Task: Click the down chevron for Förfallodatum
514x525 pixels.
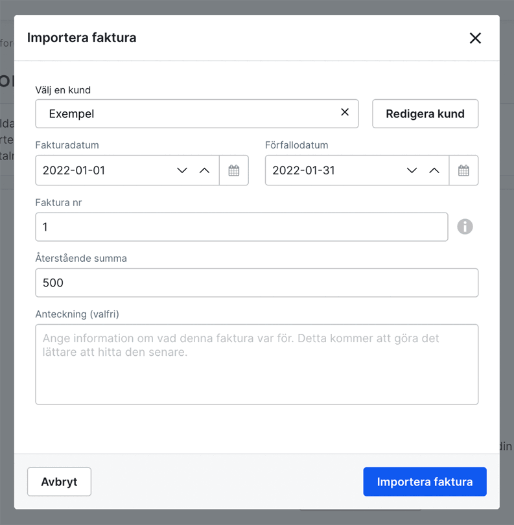Action: click(412, 170)
